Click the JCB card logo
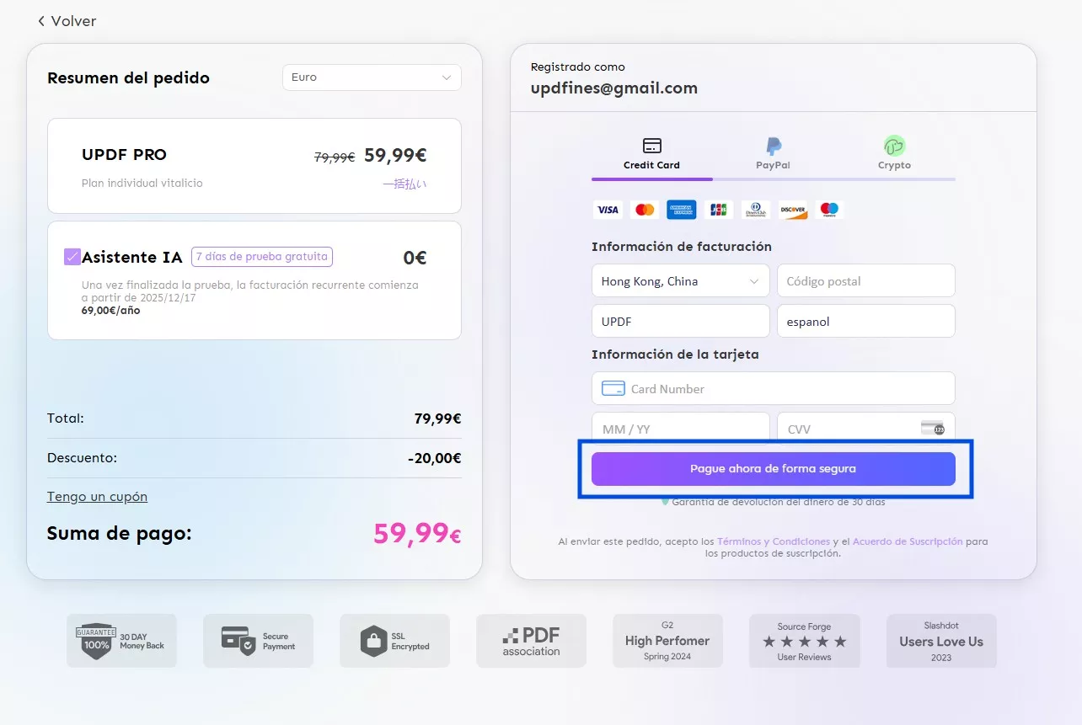Image resolution: width=1082 pixels, height=725 pixels. [719, 210]
